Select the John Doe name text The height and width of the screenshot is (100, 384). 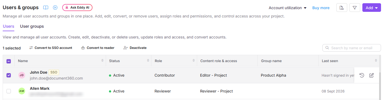point(39,72)
